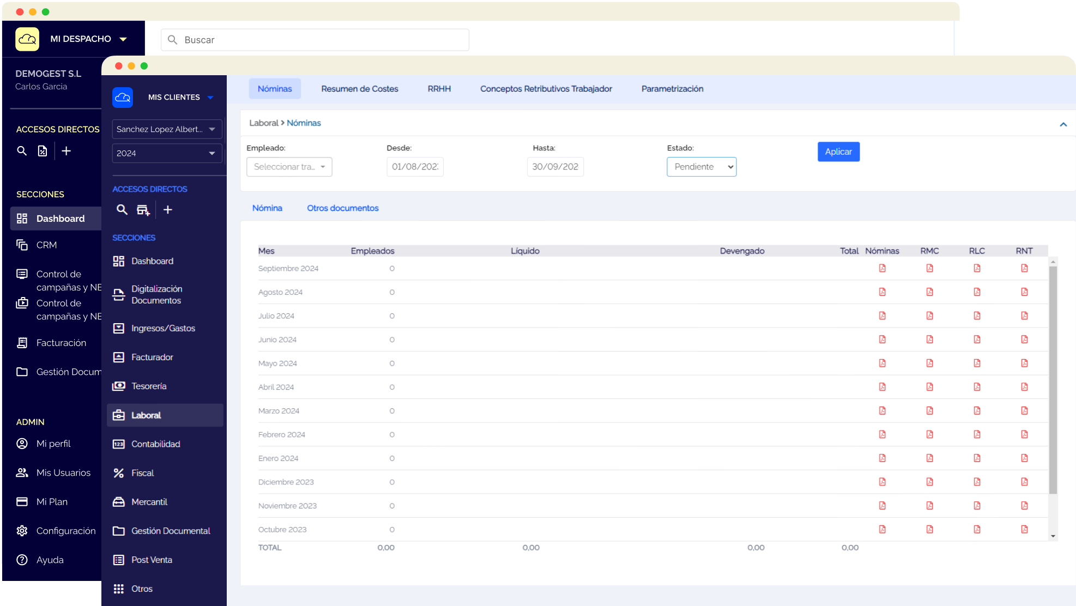The image size is (1076, 606).
Task: Download RNT PDF for Octubre 2023
Action: point(1024,529)
